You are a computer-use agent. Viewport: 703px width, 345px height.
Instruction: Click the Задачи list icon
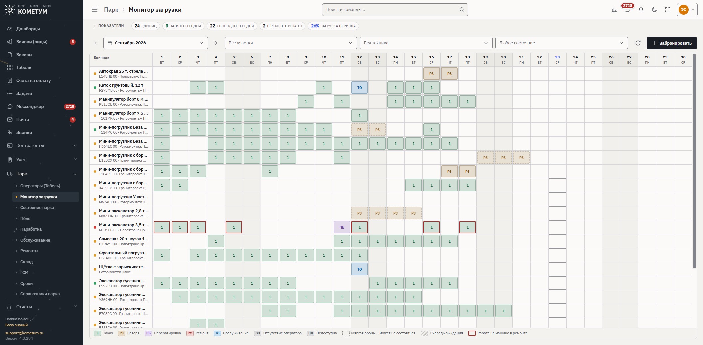10,93
